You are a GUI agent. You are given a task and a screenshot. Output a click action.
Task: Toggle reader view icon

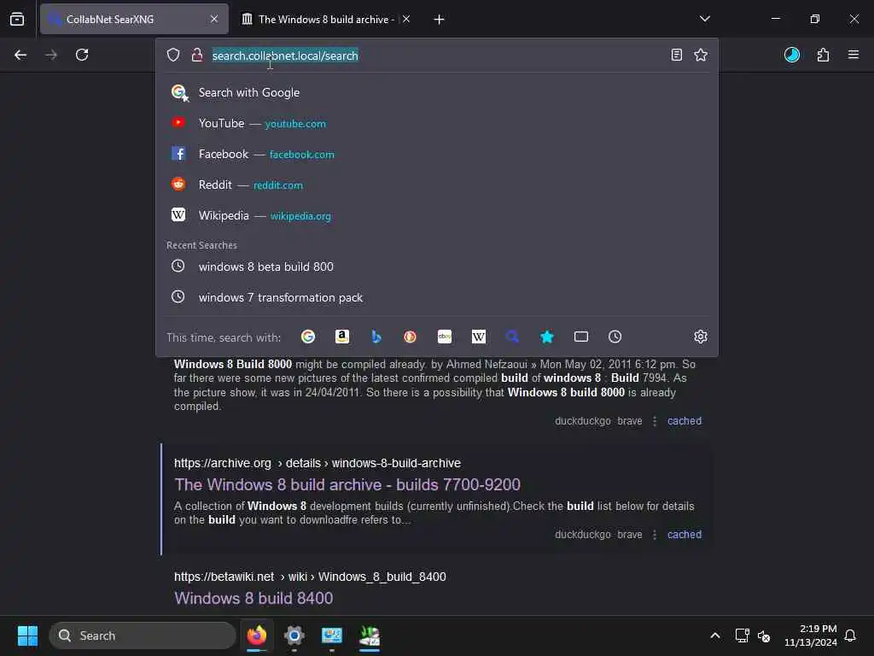pyautogui.click(x=676, y=55)
